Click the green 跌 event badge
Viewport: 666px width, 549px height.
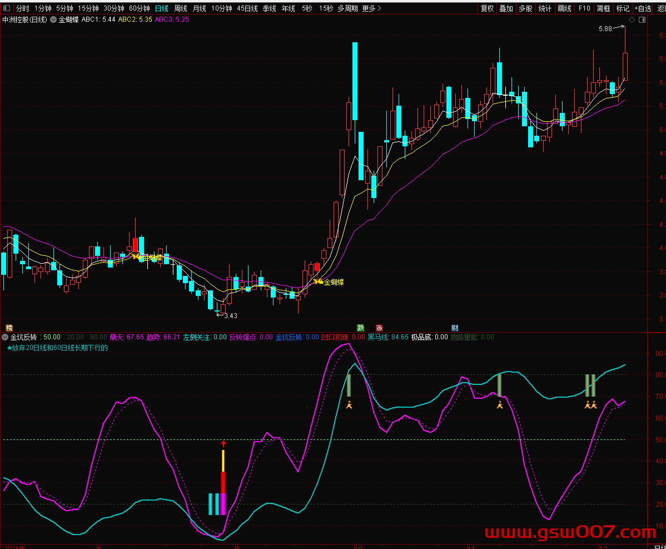(361, 328)
